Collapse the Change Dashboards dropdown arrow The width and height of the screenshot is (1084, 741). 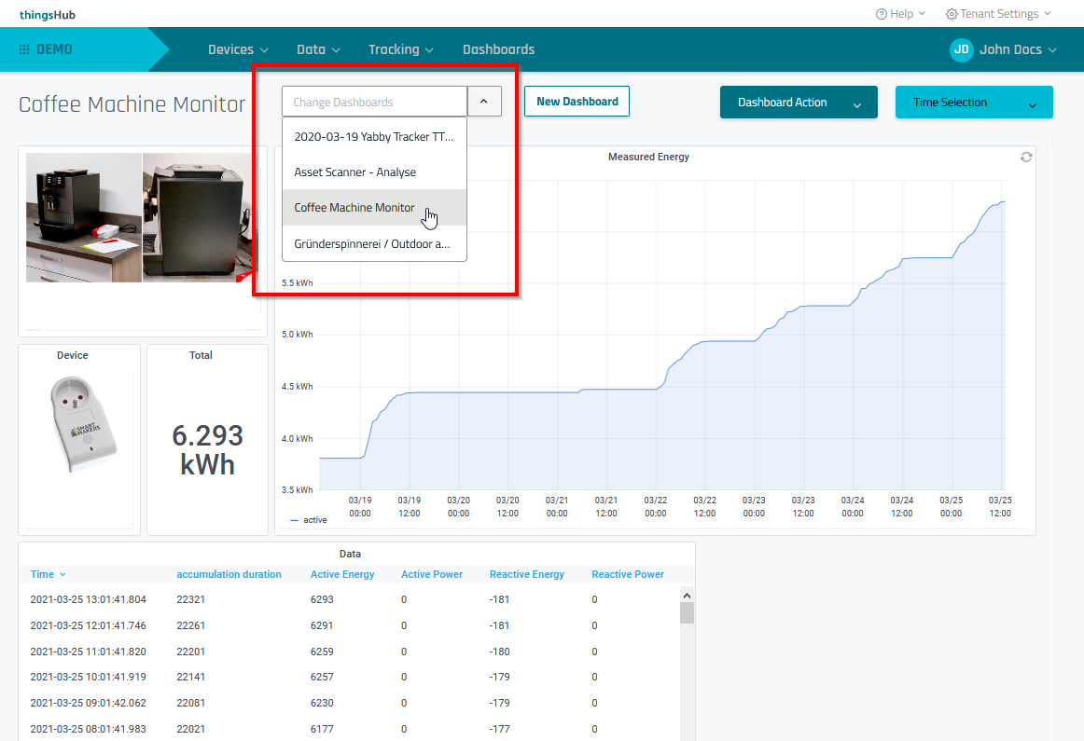(x=484, y=102)
